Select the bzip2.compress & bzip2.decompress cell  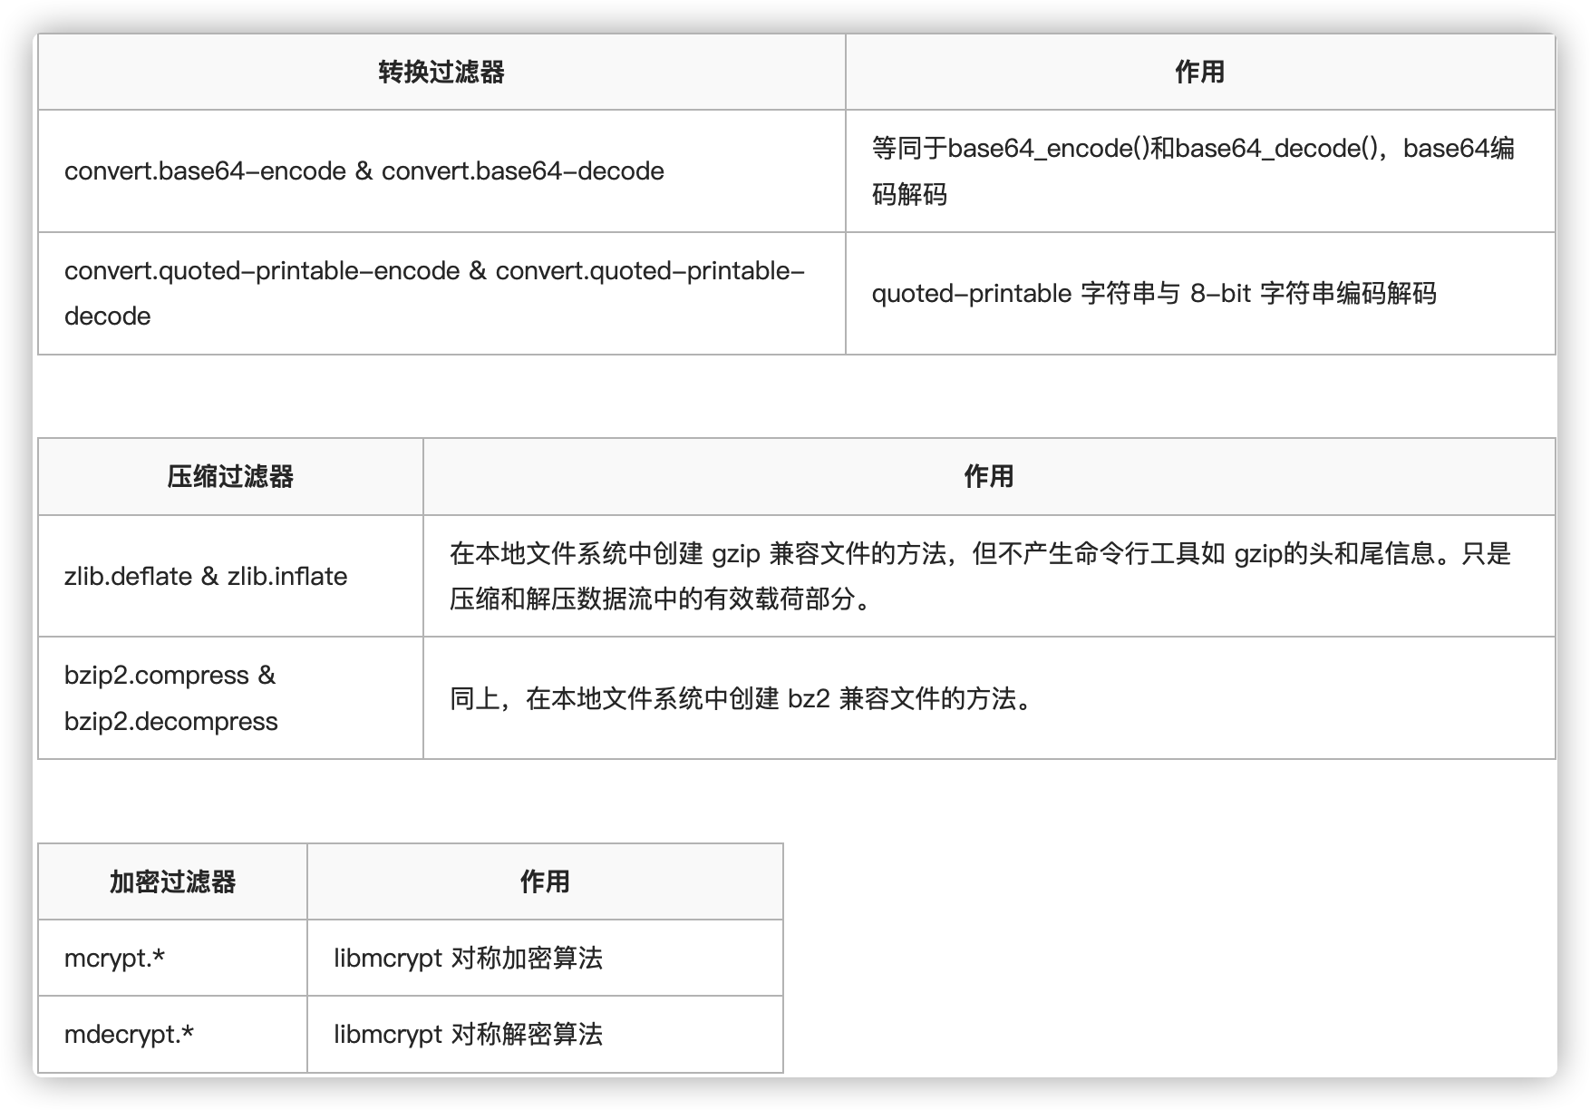click(x=230, y=698)
